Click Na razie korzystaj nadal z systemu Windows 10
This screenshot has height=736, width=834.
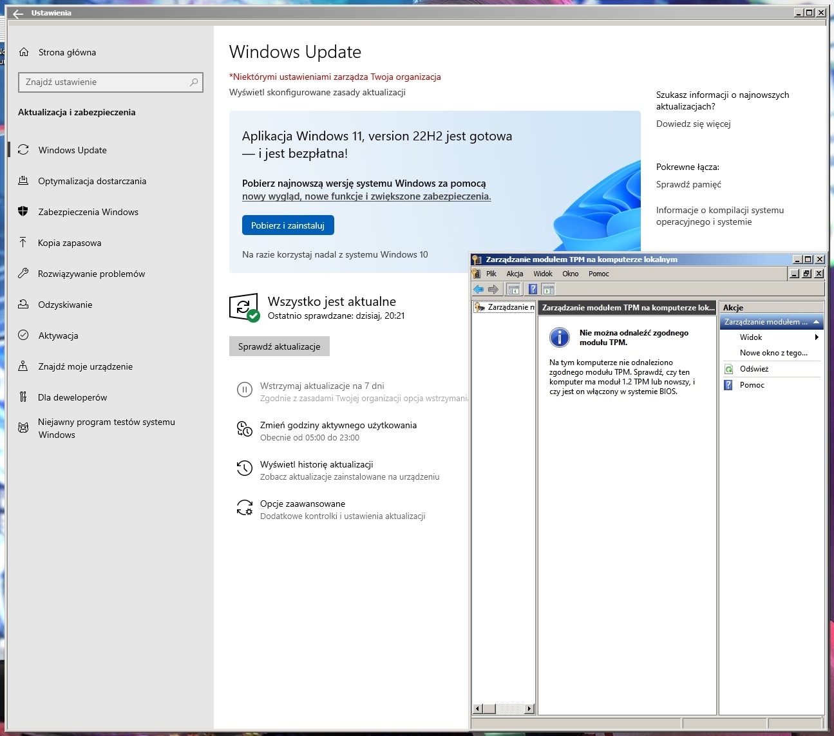tap(335, 254)
